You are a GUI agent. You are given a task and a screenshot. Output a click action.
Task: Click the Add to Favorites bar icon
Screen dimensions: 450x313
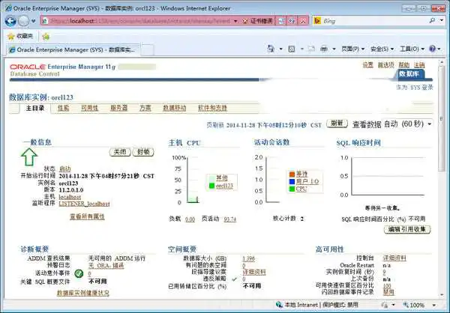click(46, 37)
